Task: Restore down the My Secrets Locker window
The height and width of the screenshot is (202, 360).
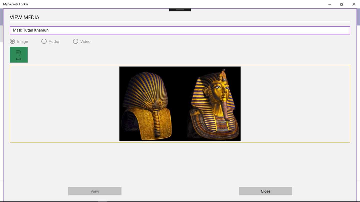Action: (342, 4)
